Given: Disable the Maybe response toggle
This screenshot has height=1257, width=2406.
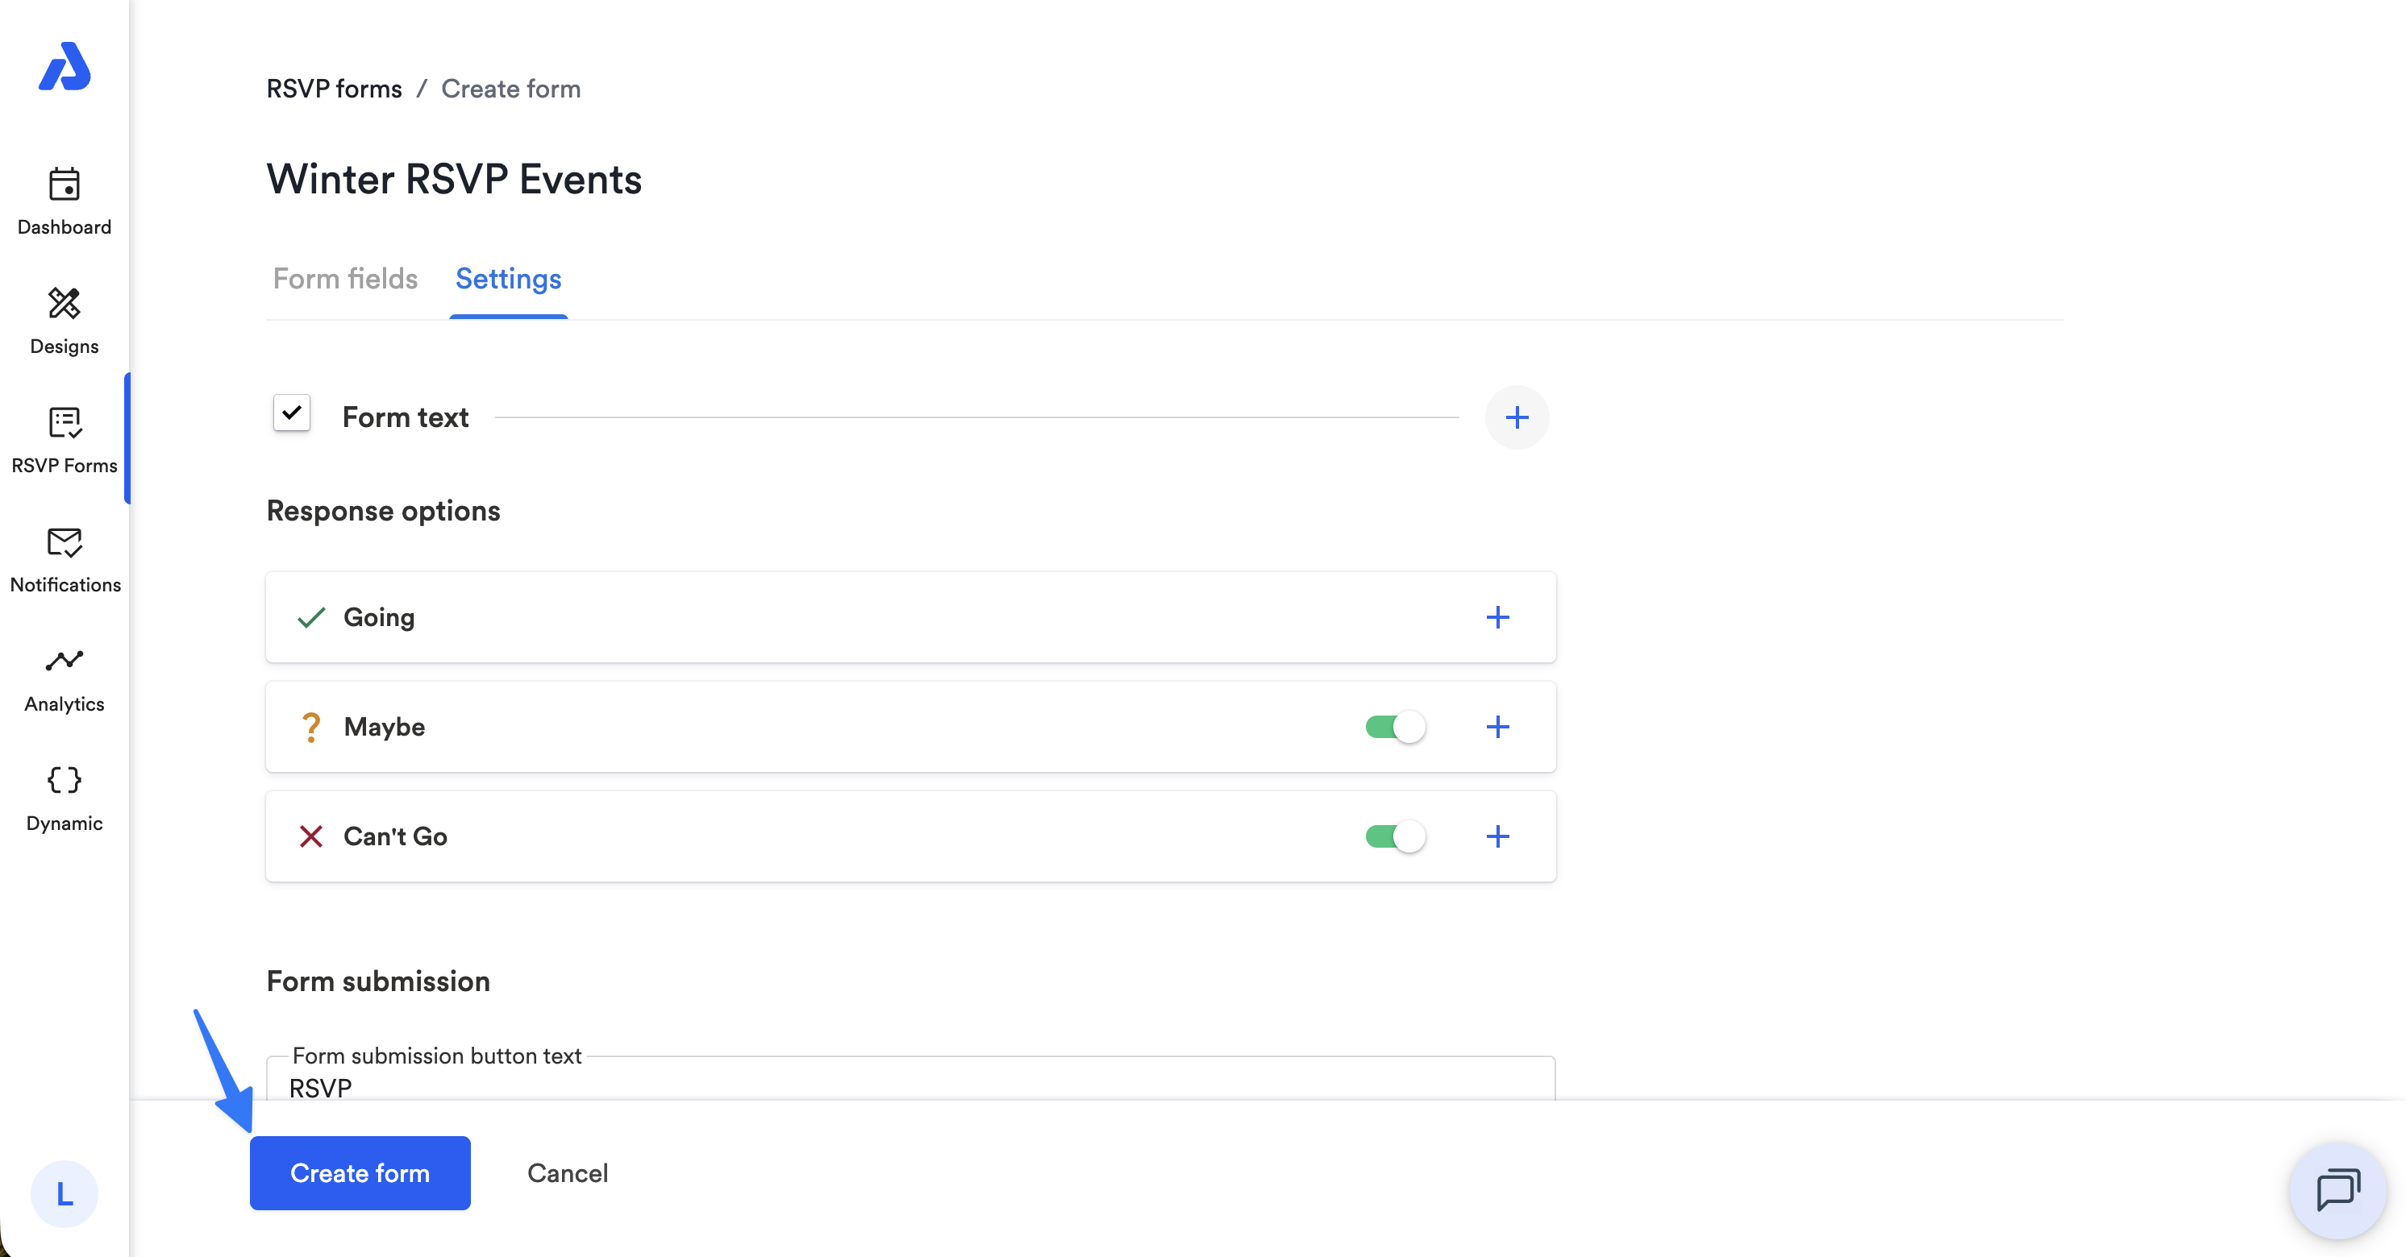Looking at the screenshot, I should click(1394, 727).
